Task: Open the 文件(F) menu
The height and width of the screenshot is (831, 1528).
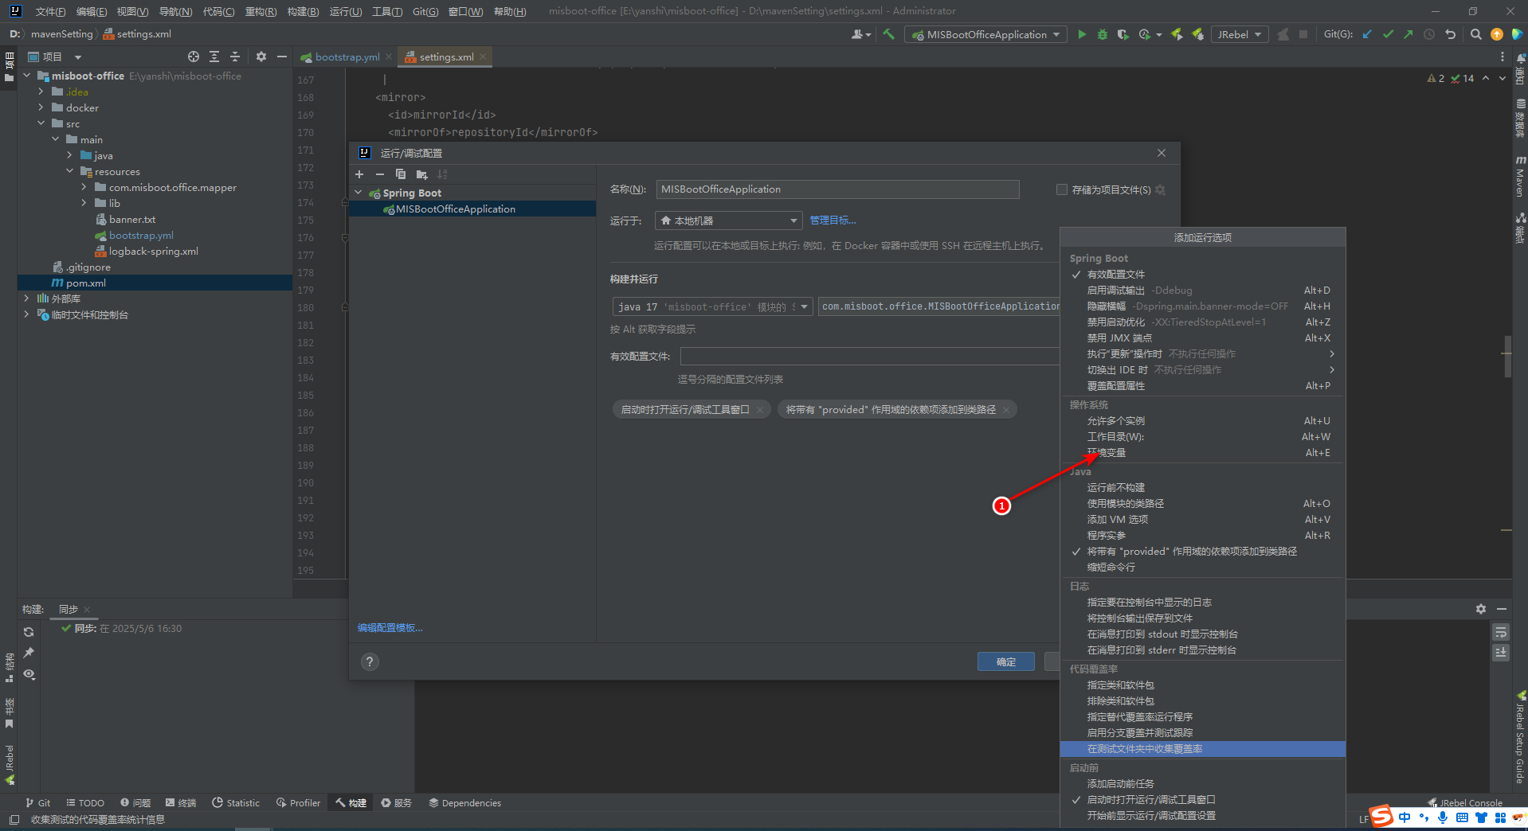Action: (x=50, y=11)
